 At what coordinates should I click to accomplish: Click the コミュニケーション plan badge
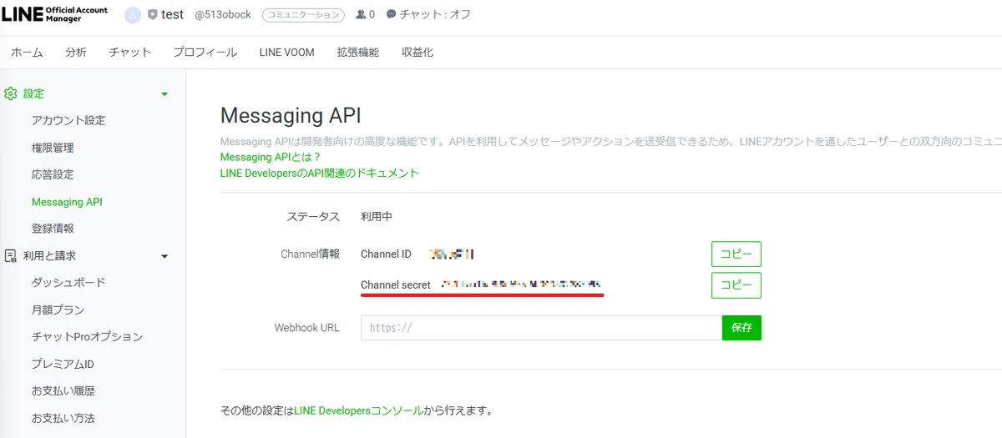click(x=303, y=15)
